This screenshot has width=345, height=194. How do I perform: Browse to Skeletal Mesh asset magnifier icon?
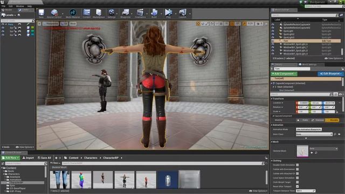(316, 153)
